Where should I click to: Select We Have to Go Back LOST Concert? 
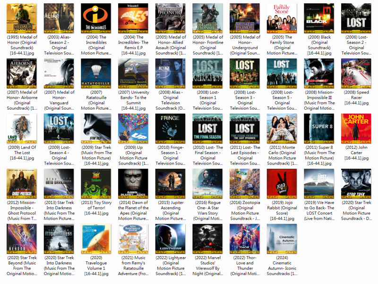(319, 184)
